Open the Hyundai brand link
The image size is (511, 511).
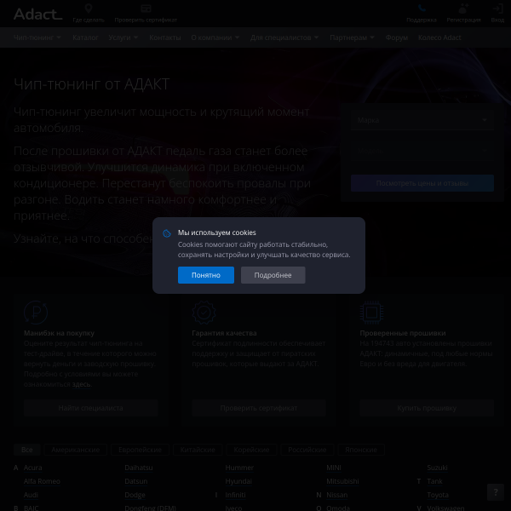(x=238, y=481)
